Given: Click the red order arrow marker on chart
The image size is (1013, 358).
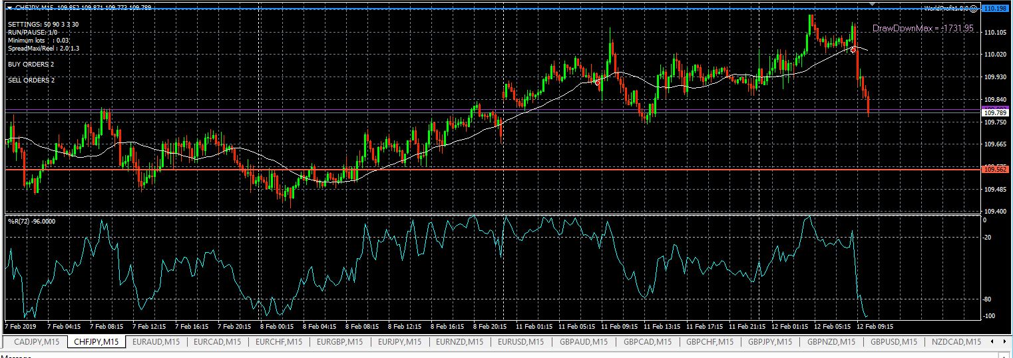Looking at the screenshot, I should (854, 50).
